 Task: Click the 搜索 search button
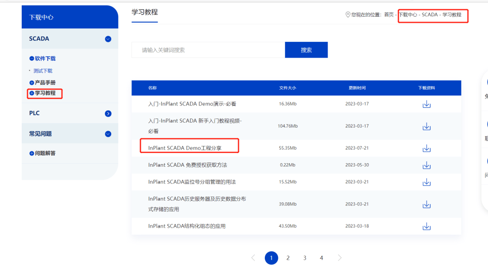click(306, 50)
